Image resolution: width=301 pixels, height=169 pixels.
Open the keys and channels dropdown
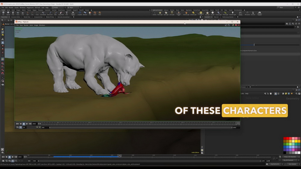point(291,157)
